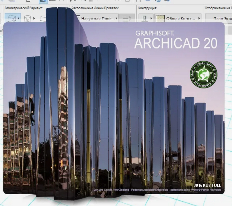Click the wall structure type icon under Конструкция
This screenshot has height=206, width=232.
pos(145,18)
